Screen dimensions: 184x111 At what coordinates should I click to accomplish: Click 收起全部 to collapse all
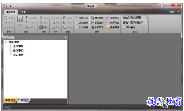97,22
